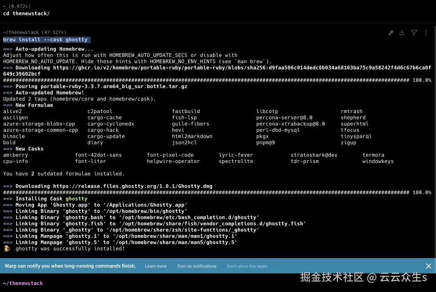Click the 'You have 2 outdated formulae' line
436x292 pixels.
click(x=64, y=174)
